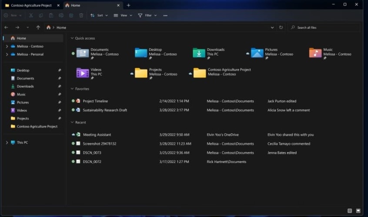Open the New dropdown menu
The height and width of the screenshot is (217, 368).
pyautogui.click(x=13, y=16)
